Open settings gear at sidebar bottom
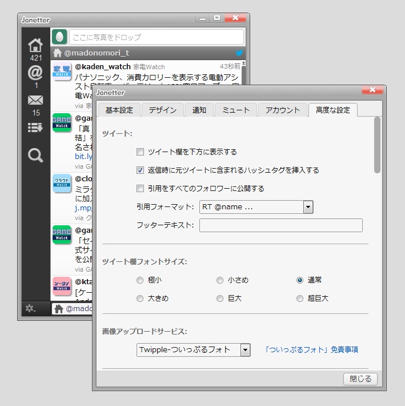The width and height of the screenshot is (405, 406). coord(30,308)
